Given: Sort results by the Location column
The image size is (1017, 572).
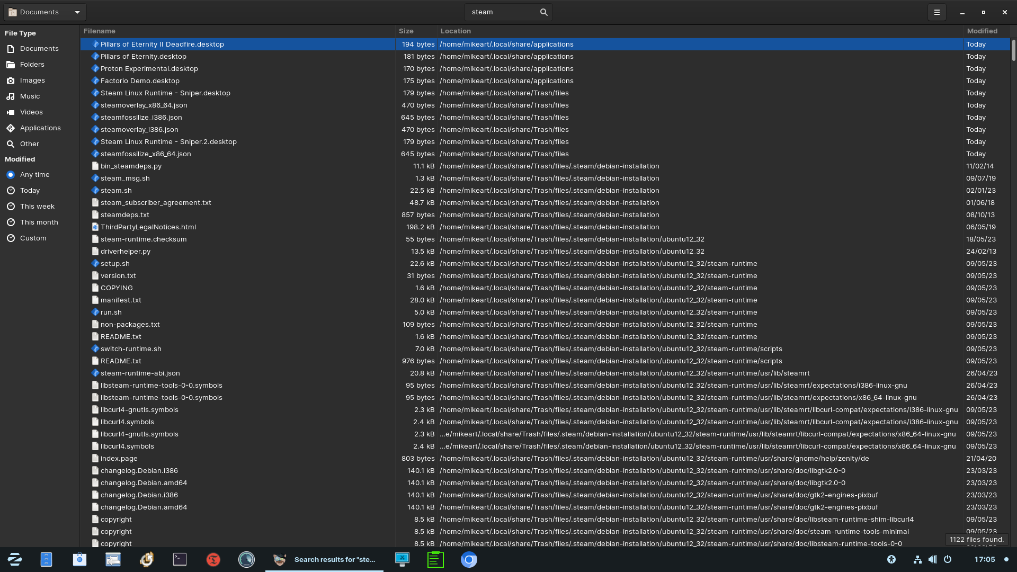Looking at the screenshot, I should [700, 31].
